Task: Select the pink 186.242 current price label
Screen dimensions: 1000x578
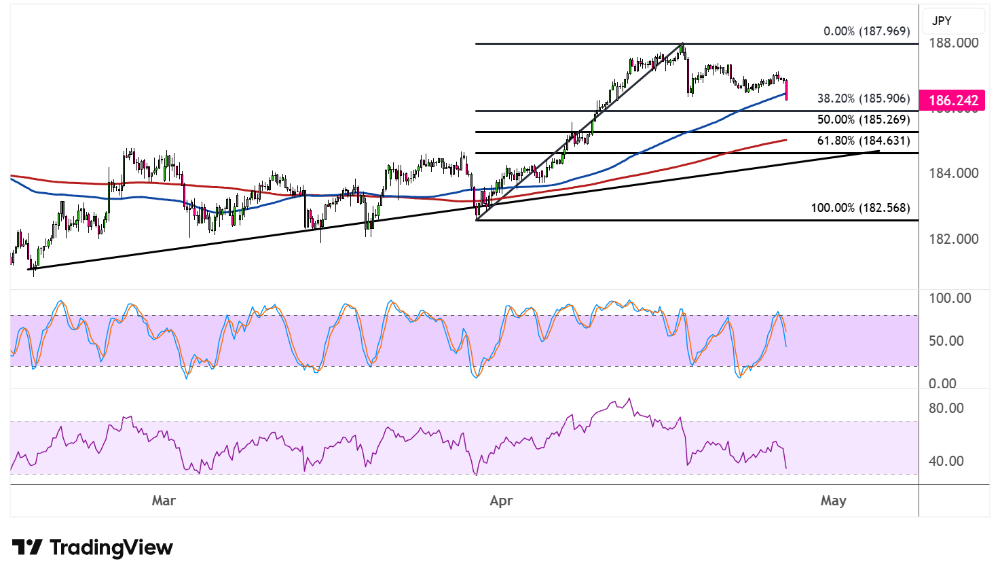Action: 952,101
